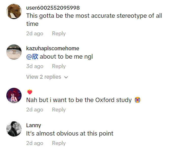Click the "3d ago" timestamp

click(x=34, y=66)
